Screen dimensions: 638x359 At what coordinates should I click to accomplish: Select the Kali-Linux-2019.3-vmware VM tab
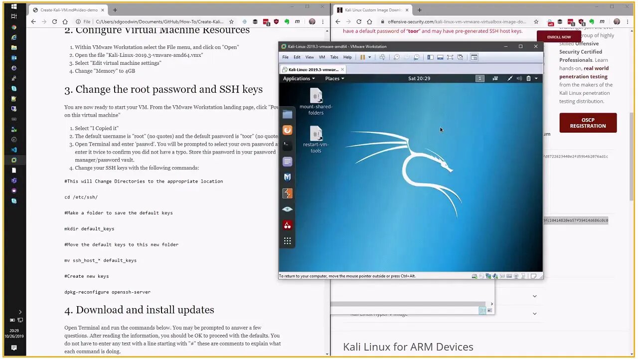(x=313, y=69)
